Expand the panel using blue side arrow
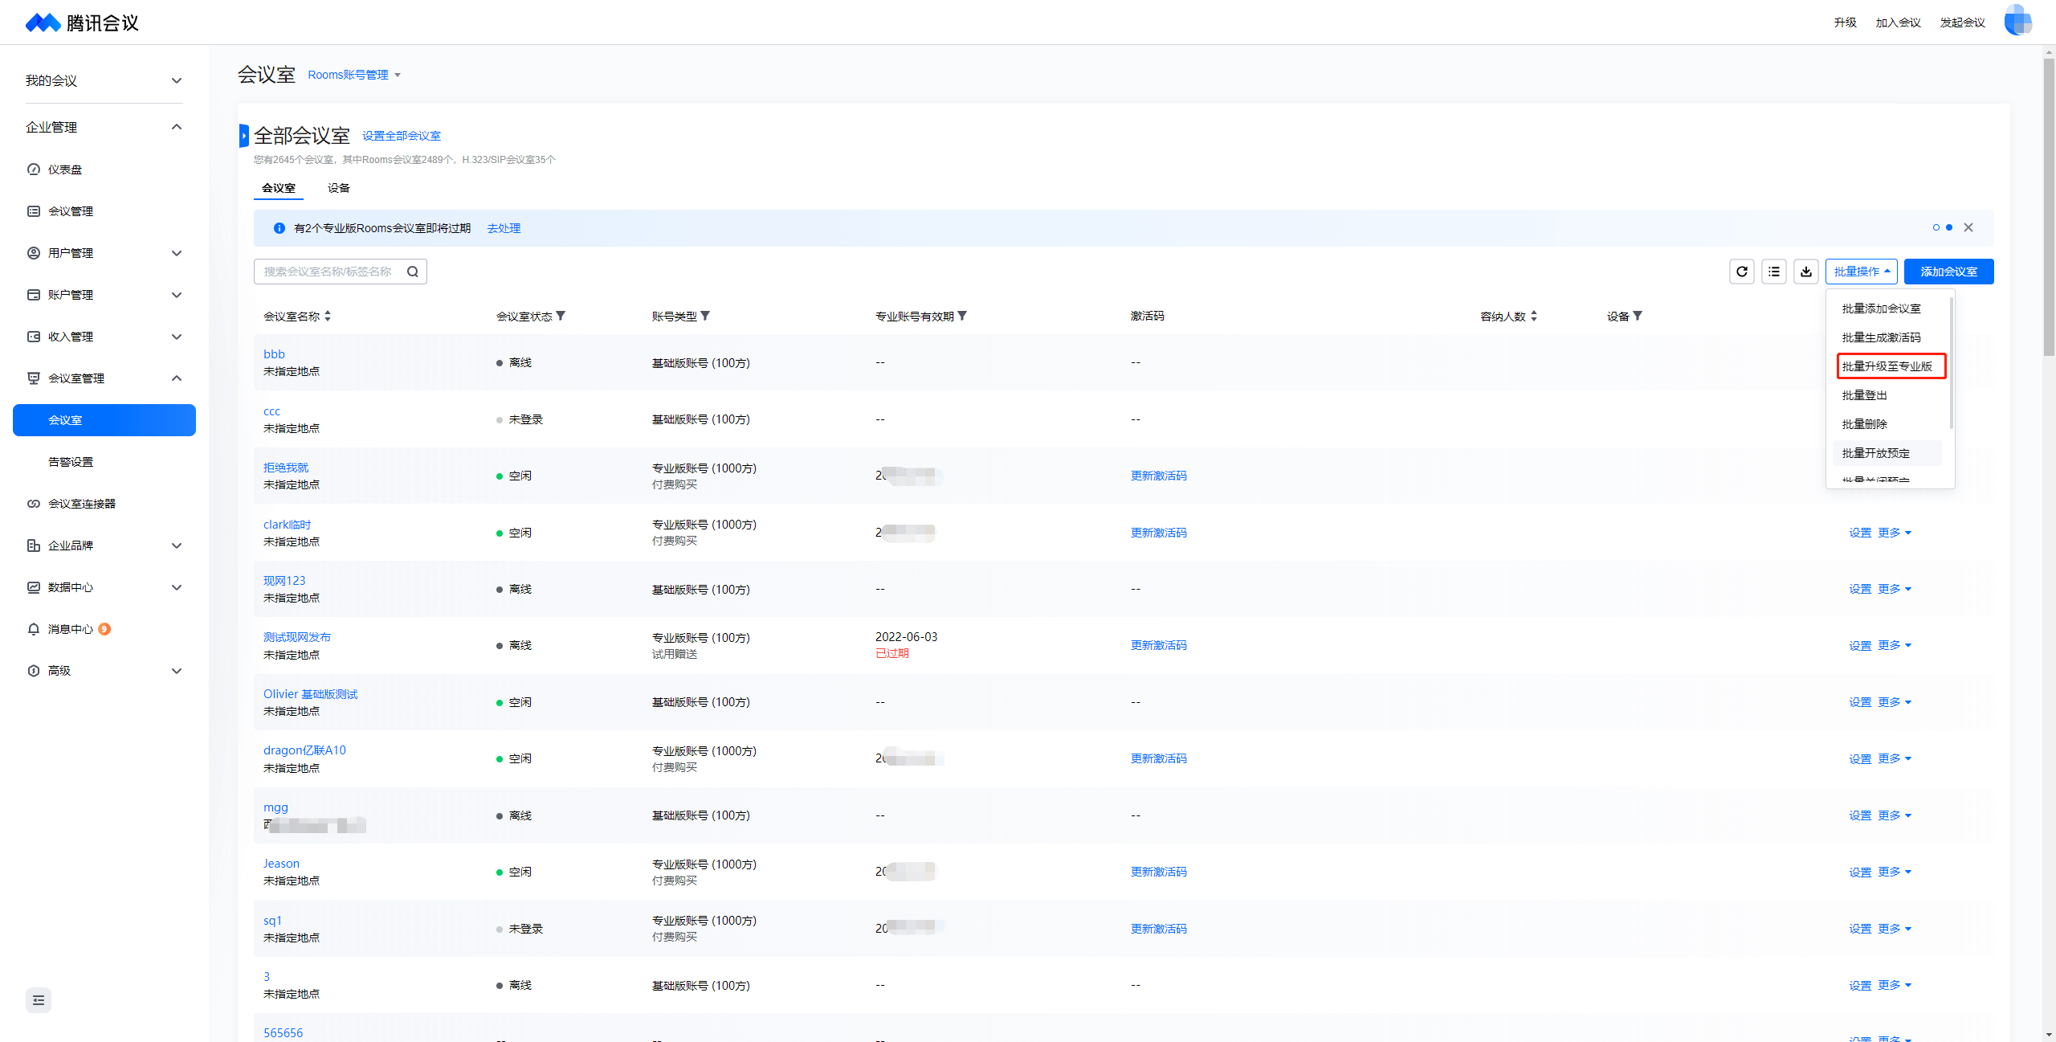 tap(243, 136)
